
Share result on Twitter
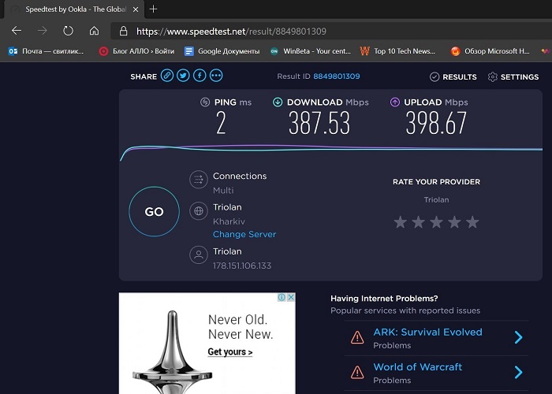[183, 76]
